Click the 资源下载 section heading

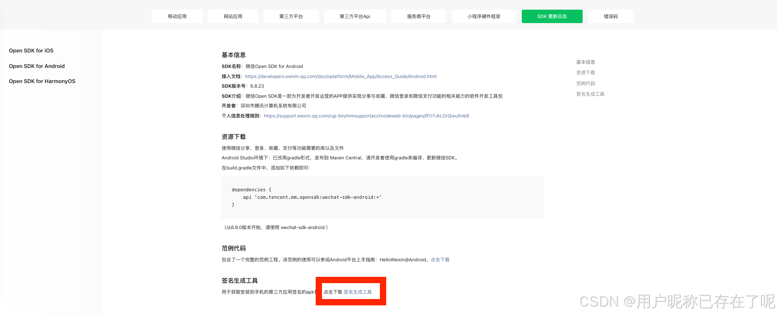(x=234, y=137)
